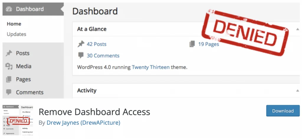Screen dimensions: 302x139
Task: Click the pin icon beside 42 Posts
Action: [x=81, y=44]
